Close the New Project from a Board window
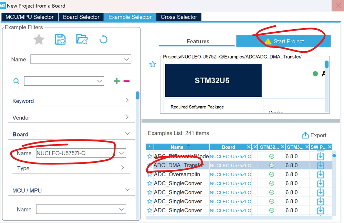Image resolution: width=344 pixels, height=223 pixels. [x=338, y=6]
